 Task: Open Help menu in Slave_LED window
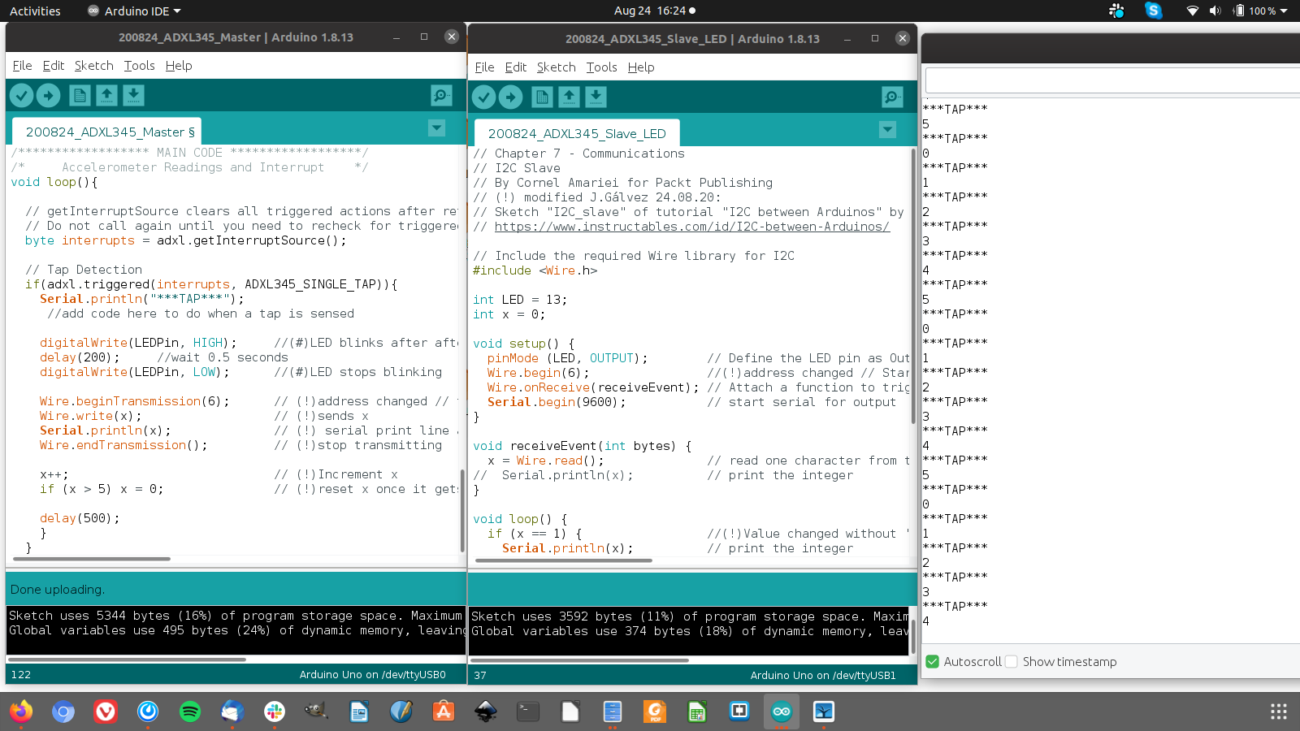pos(641,67)
